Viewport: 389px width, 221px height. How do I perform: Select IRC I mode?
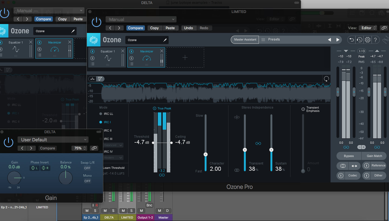pyautogui.click(x=105, y=122)
